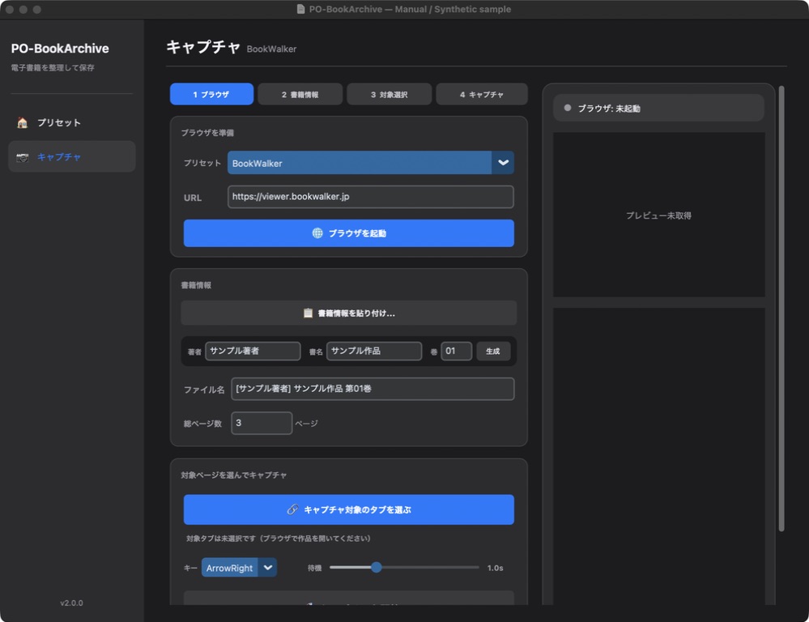Viewport: 809px width, 622px height.
Task: Click the red close window button
Action: 9,9
